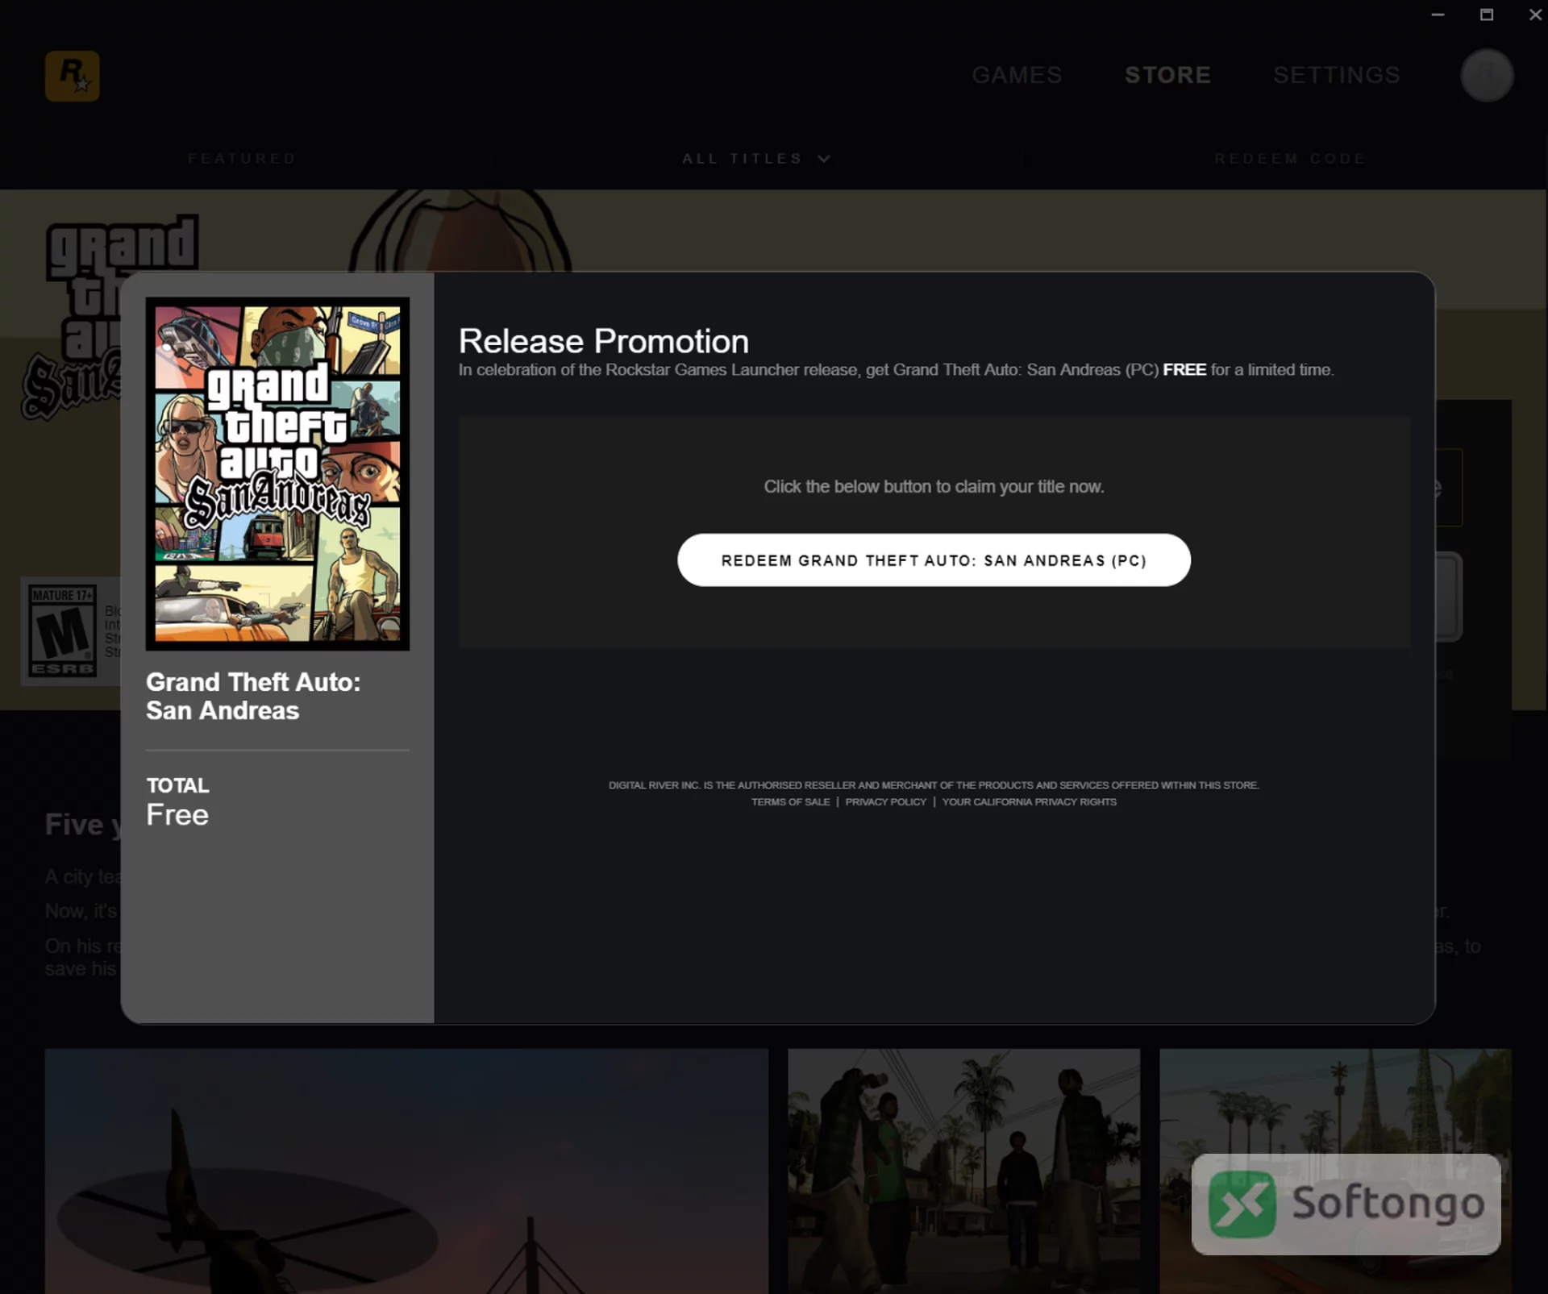Open the Privacy Policy link
1548x1294 pixels.
pyautogui.click(x=885, y=802)
